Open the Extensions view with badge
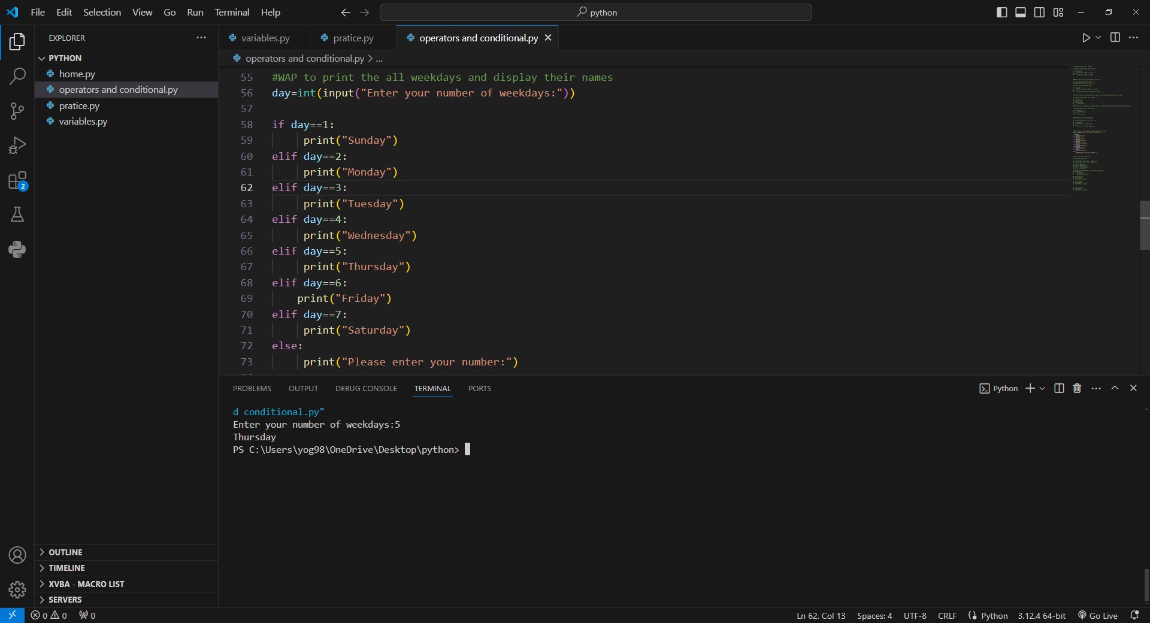 pyautogui.click(x=17, y=180)
